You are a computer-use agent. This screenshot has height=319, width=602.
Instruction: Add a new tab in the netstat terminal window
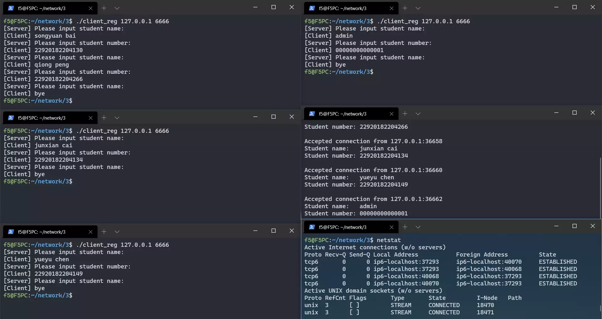405,227
